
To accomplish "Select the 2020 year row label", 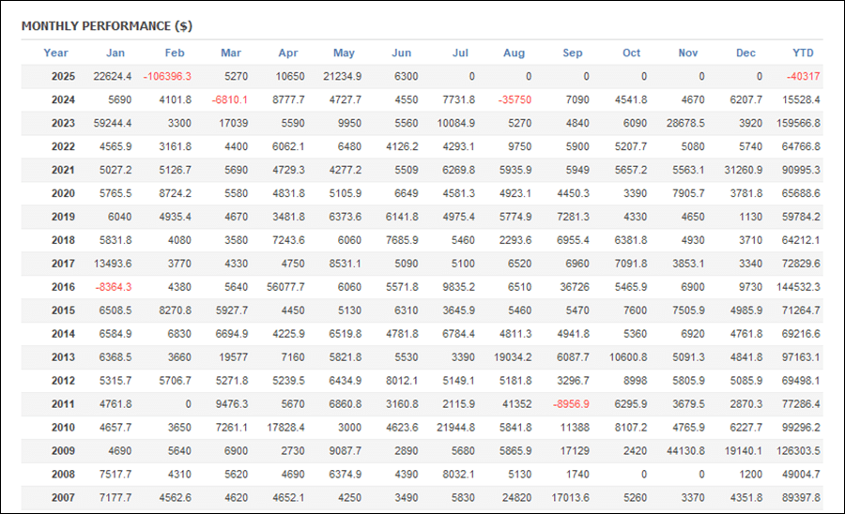I will click(63, 193).
